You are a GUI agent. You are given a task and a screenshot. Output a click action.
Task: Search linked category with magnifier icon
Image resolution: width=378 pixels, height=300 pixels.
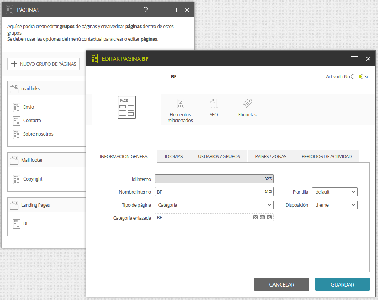(x=269, y=217)
